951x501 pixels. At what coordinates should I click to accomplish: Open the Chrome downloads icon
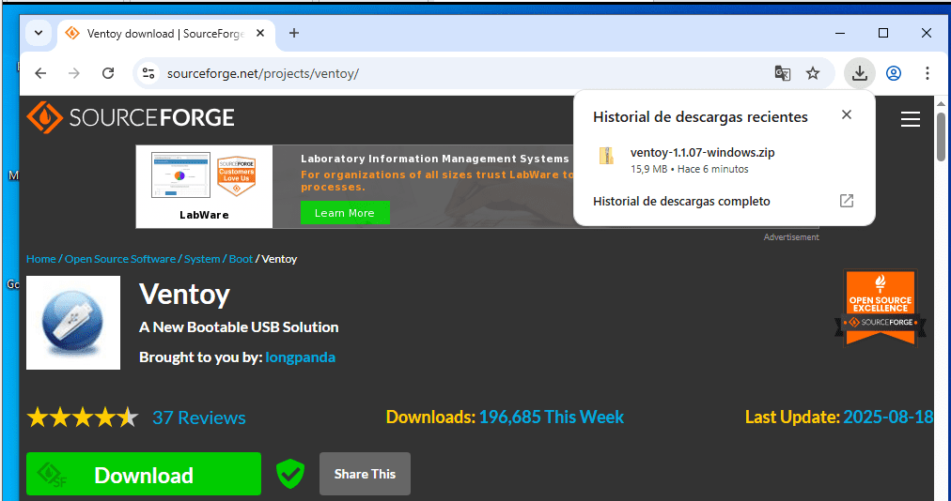point(859,73)
